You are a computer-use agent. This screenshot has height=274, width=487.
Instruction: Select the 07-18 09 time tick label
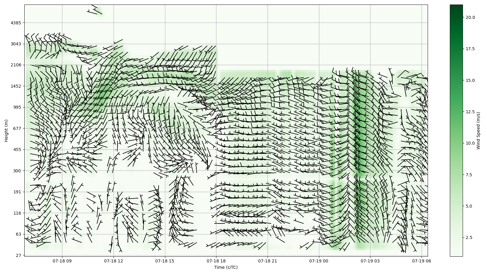(62, 261)
